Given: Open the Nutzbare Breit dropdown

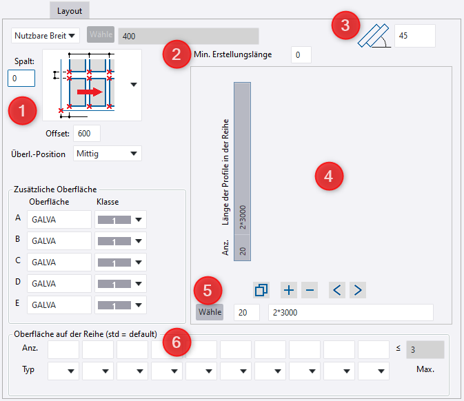Looking at the screenshot, I should point(46,36).
